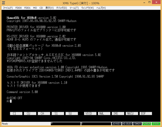Click the floppy drive 1 status box
The width and height of the screenshot is (162, 127).
[x=96, y=124]
